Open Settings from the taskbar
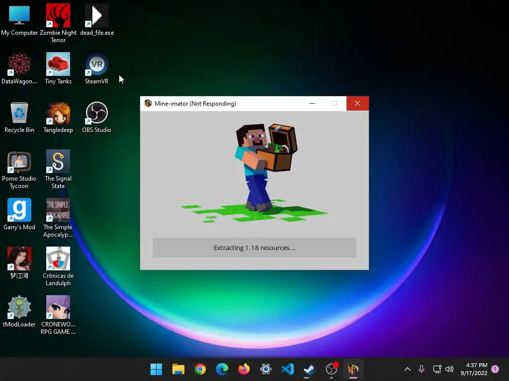Viewport: 509px width, 381px height. tap(266, 369)
